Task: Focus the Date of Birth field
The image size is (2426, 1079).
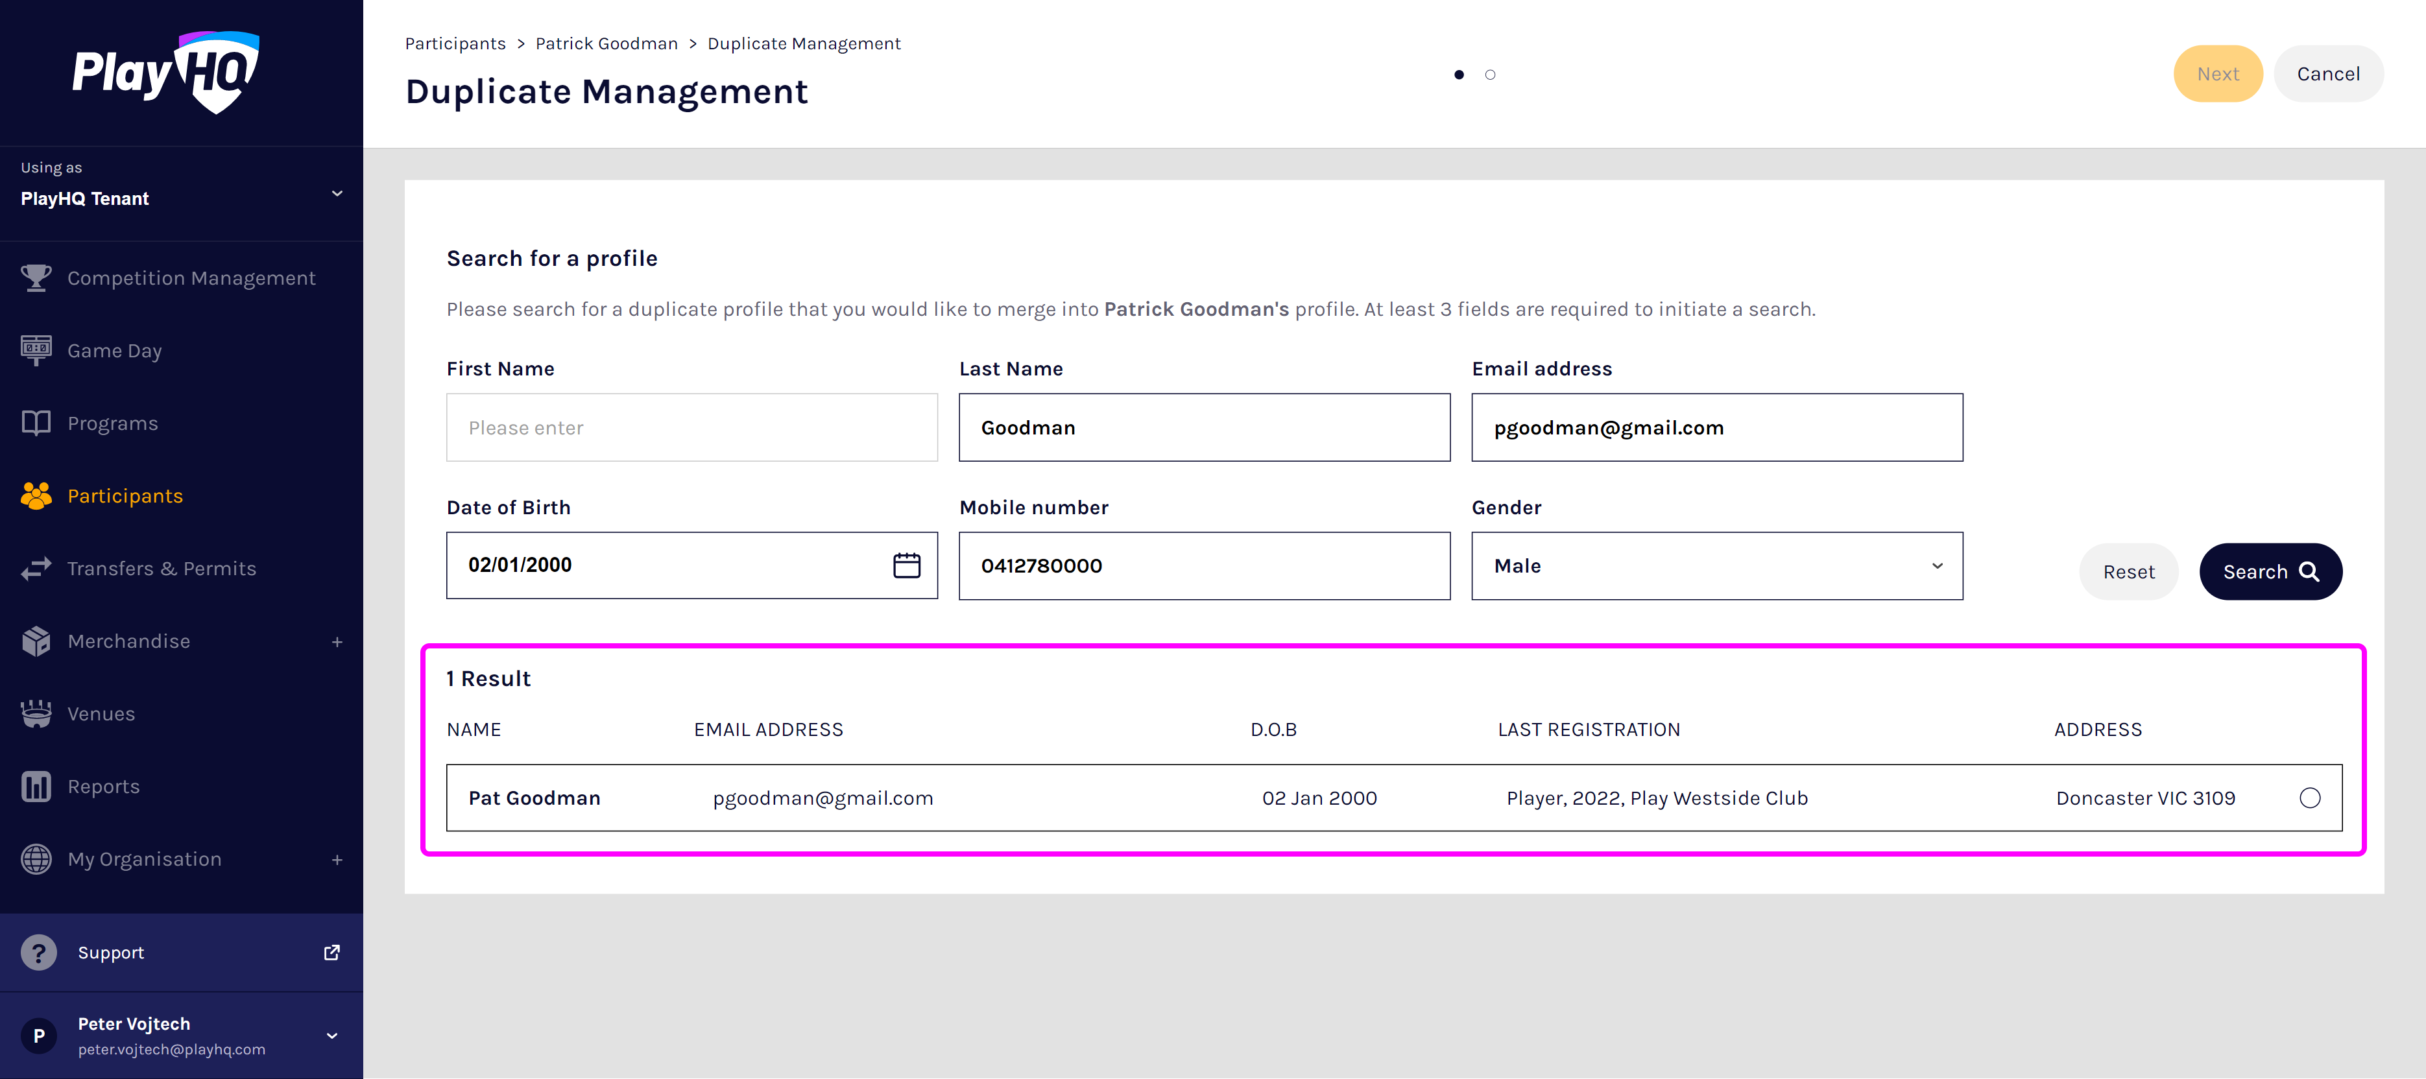Action: tap(691, 565)
